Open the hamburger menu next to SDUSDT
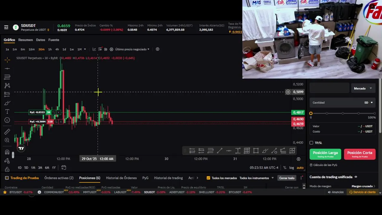The height and width of the screenshot is (215, 382). click(6, 27)
